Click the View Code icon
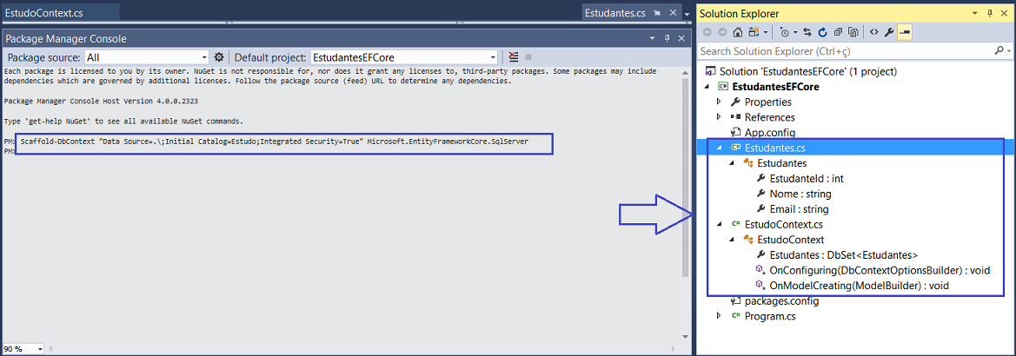The height and width of the screenshot is (356, 1016). [x=873, y=32]
